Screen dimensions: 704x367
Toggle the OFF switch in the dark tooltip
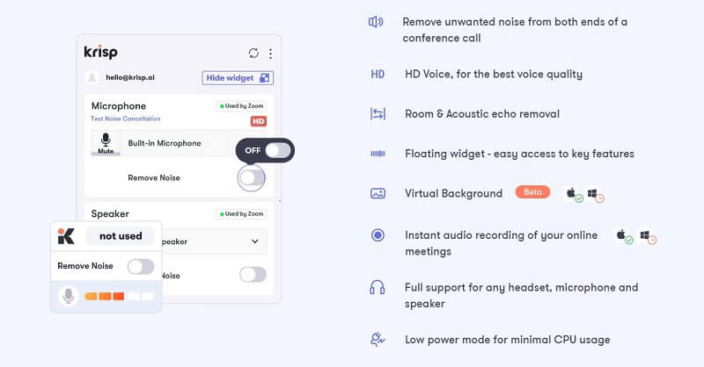(x=278, y=150)
